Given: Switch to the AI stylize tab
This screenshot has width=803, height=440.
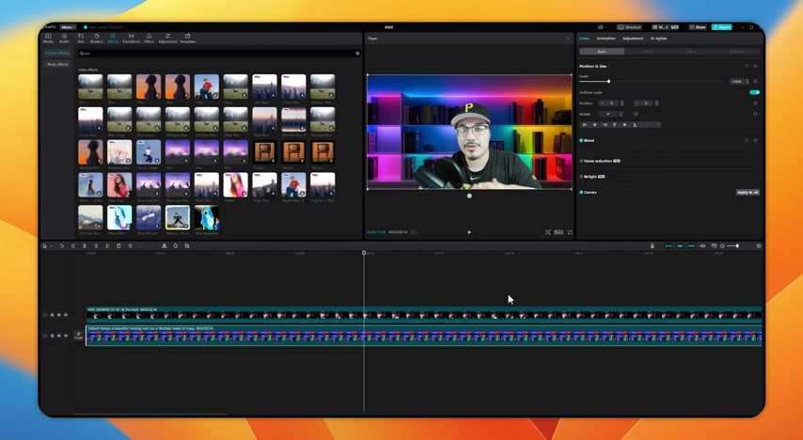Looking at the screenshot, I should tap(658, 39).
